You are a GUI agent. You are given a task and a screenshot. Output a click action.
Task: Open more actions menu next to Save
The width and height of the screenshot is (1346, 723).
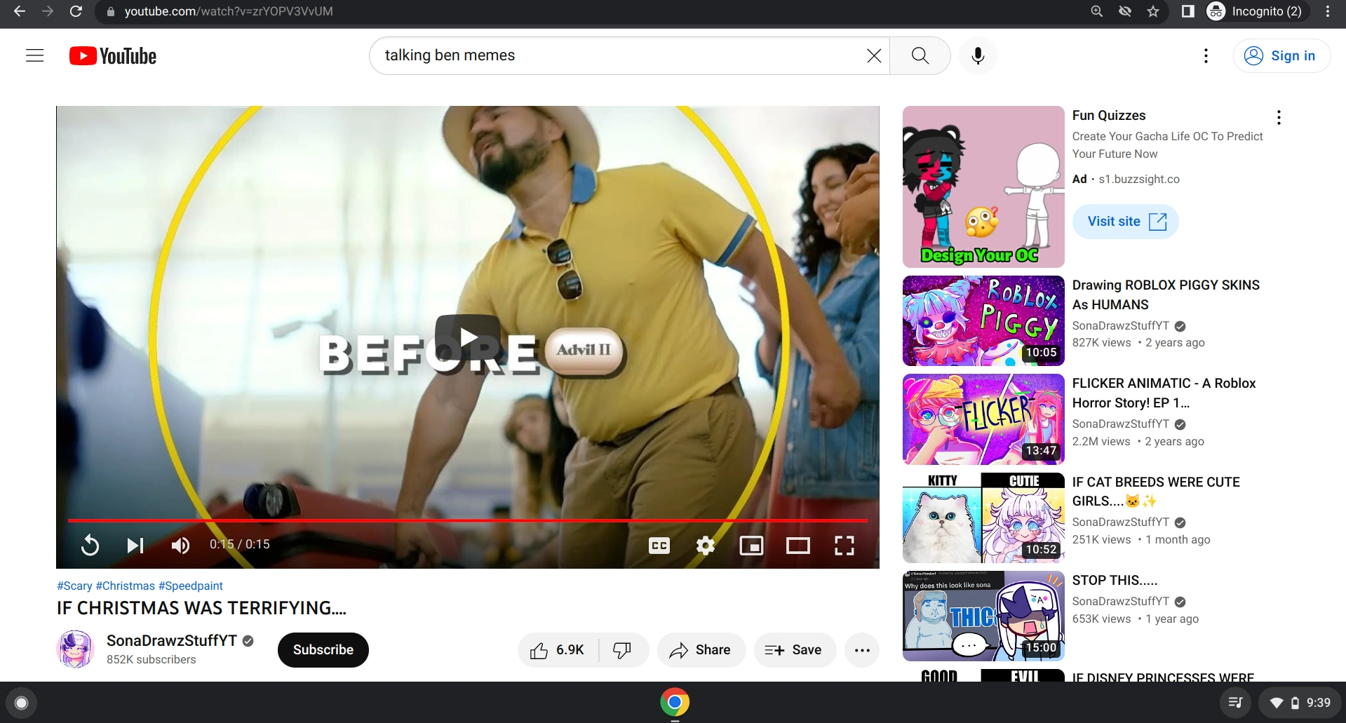[x=862, y=650]
